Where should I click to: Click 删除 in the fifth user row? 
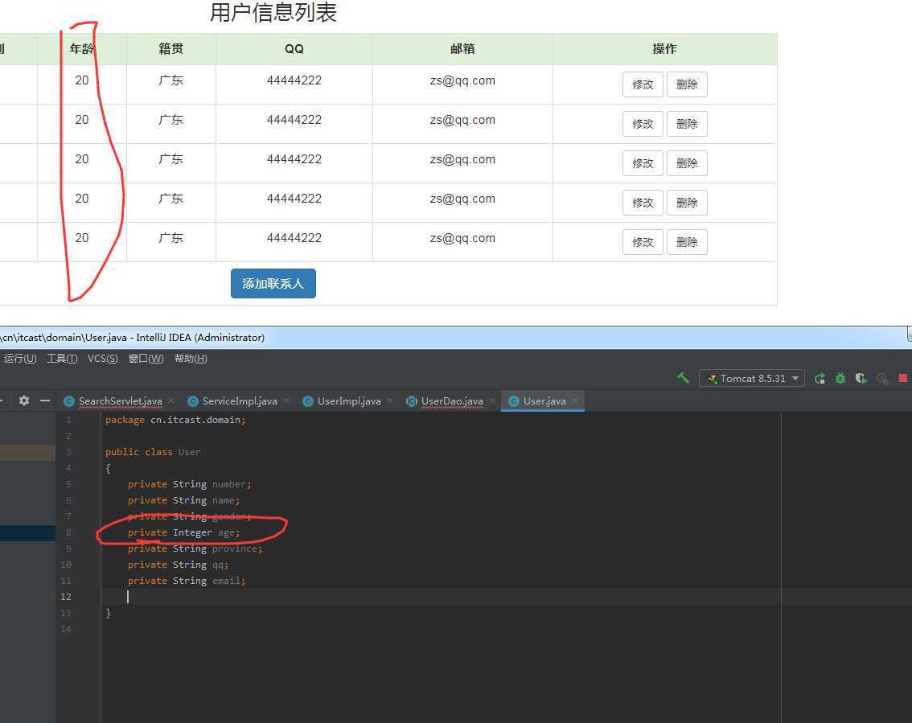[687, 242]
